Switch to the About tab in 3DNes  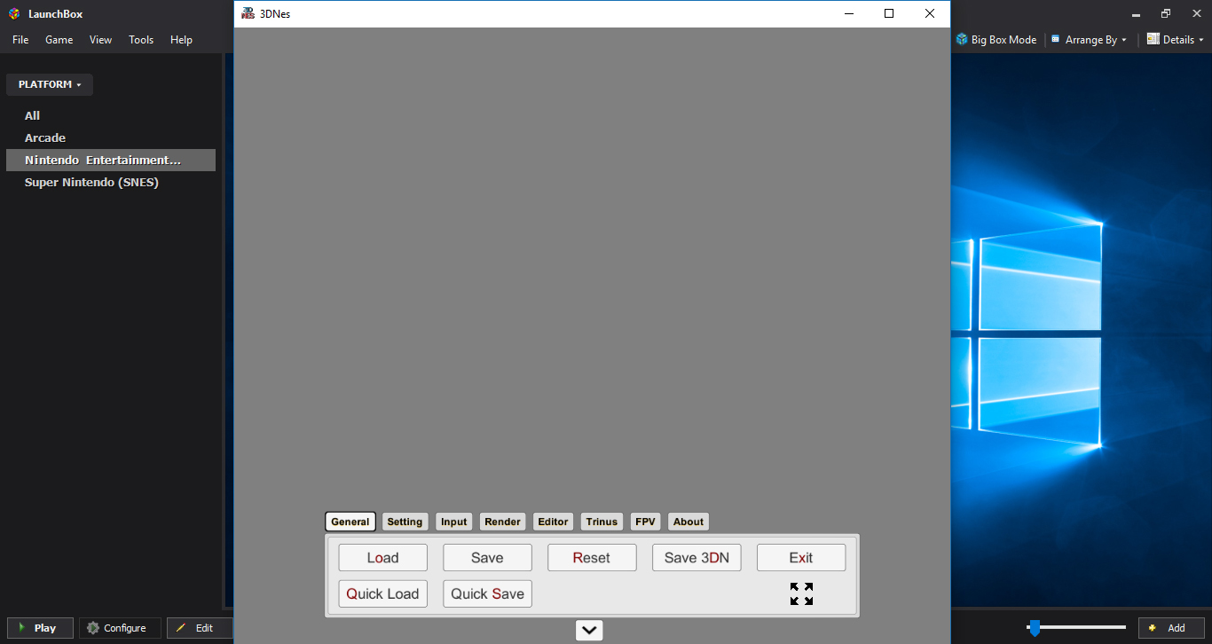[689, 522]
